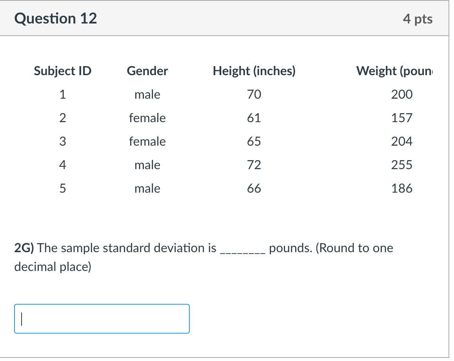Screen dimensions: 454x361
Task: Select the weight value 204
Action: point(402,141)
